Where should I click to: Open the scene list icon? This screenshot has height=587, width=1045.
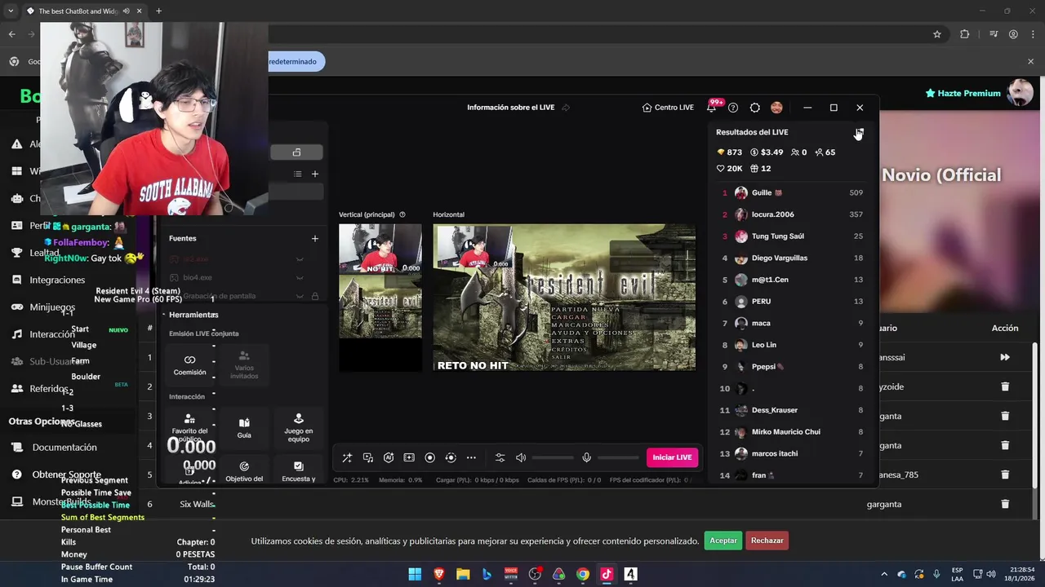(297, 174)
